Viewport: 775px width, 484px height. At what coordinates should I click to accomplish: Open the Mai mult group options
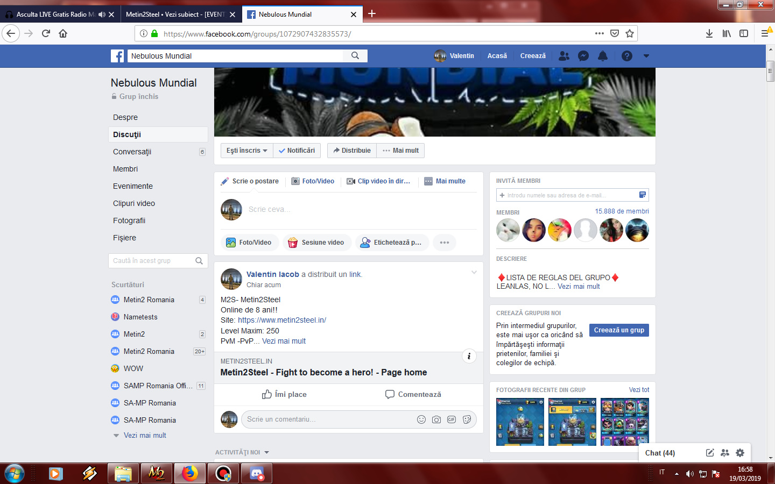click(400, 151)
